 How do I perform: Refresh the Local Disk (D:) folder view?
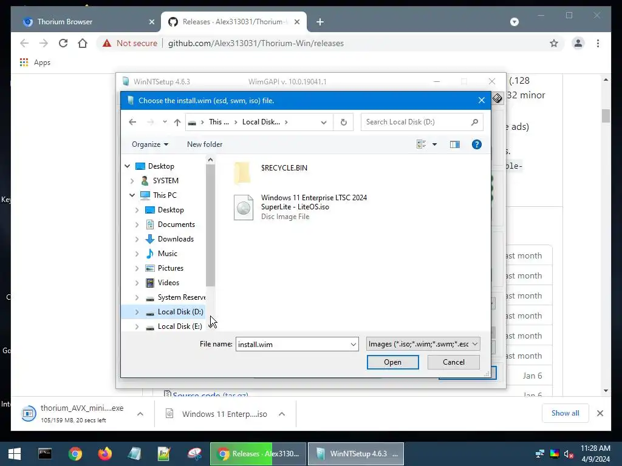[x=344, y=122]
